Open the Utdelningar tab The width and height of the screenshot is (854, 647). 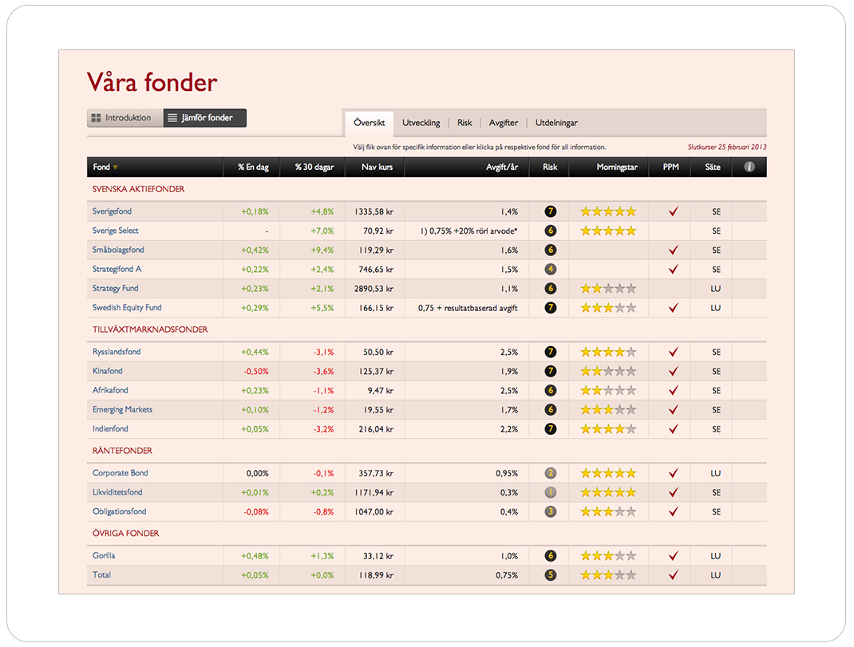pos(556,123)
